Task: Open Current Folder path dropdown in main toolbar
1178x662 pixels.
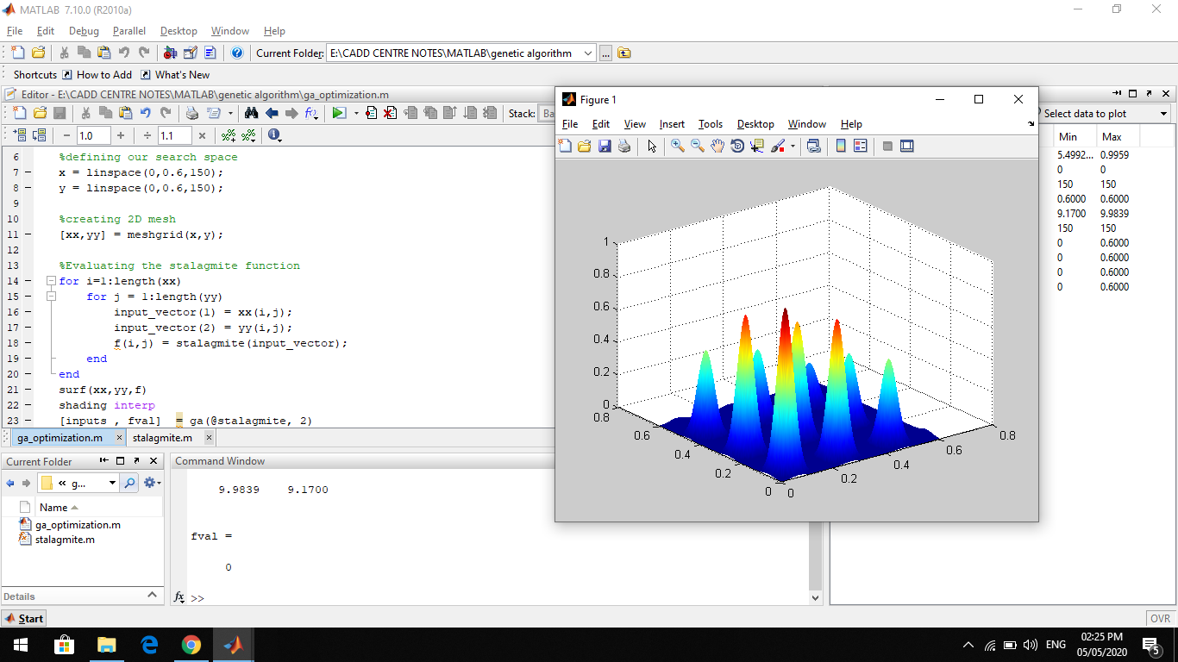Action: 588,53
